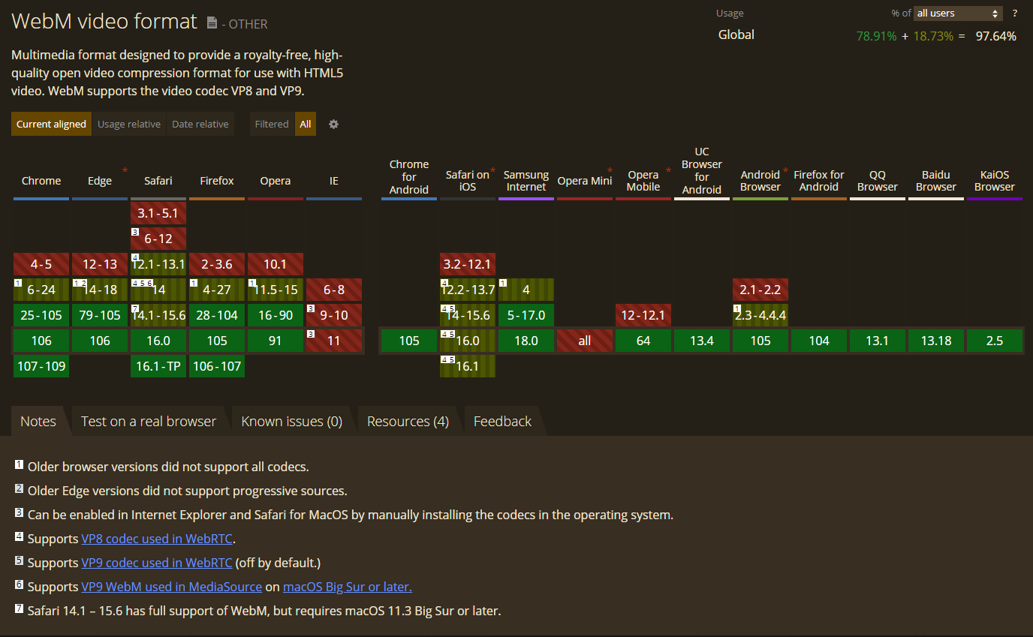Screen dimensions: 1033x637
Task: Click the Firefox browser column header
Action: [x=217, y=181]
